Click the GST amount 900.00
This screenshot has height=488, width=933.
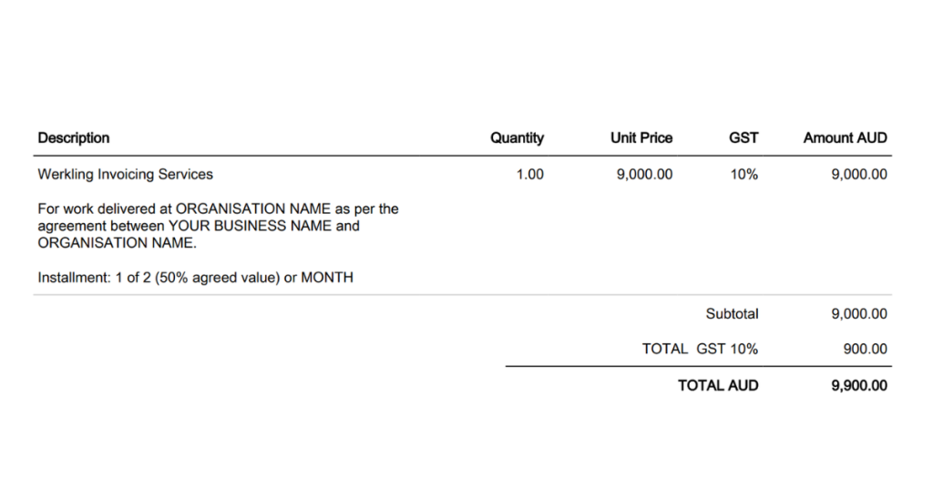click(866, 349)
